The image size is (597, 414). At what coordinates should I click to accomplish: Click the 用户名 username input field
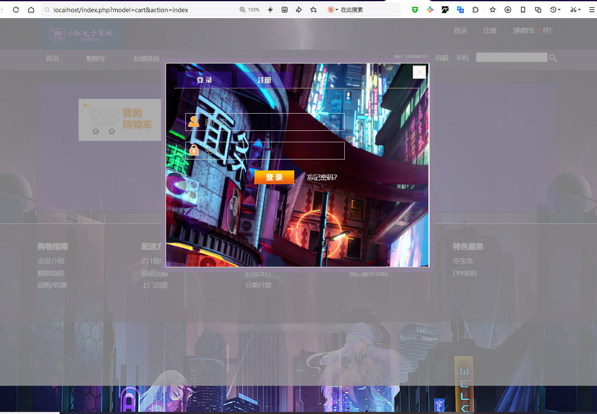(x=265, y=122)
